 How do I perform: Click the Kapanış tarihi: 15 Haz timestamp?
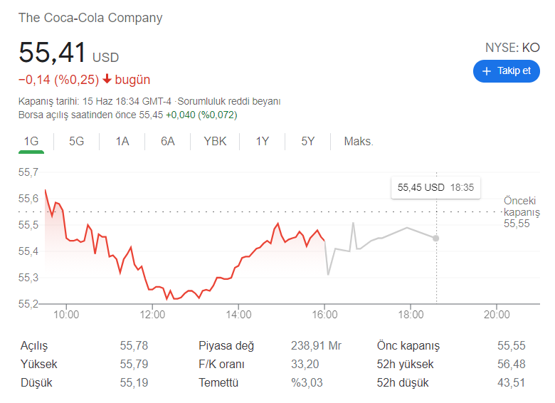(x=95, y=101)
